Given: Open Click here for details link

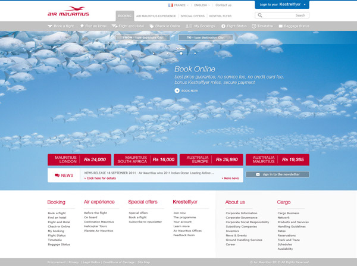Looking at the screenshot, I should pos(100,179).
